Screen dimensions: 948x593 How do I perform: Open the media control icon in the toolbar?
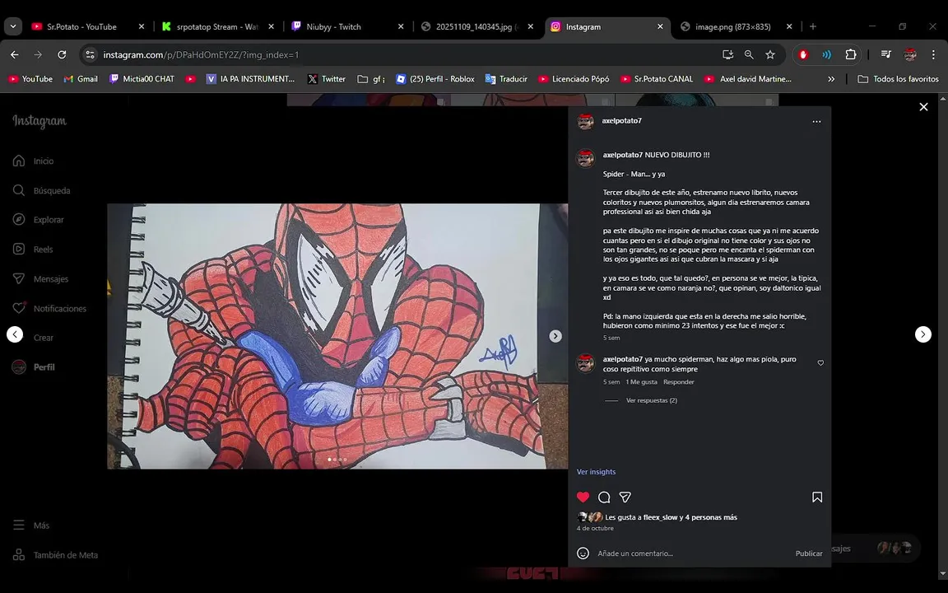click(x=885, y=54)
